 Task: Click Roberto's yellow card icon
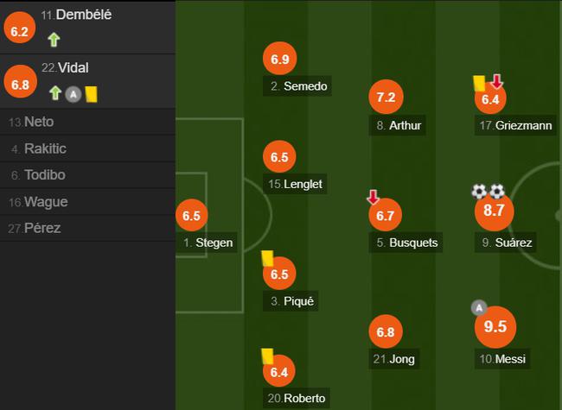[x=267, y=356]
